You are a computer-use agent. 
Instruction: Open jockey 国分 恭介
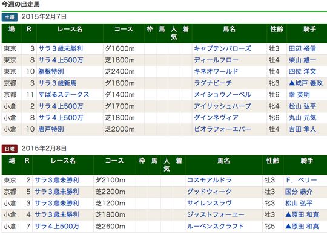click(299, 192)
